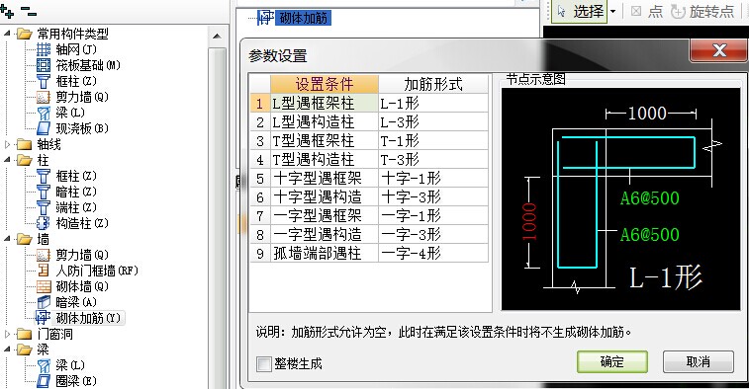Select the L型遇框架柱 condition cell
The width and height of the screenshot is (749, 389).
tap(325, 103)
